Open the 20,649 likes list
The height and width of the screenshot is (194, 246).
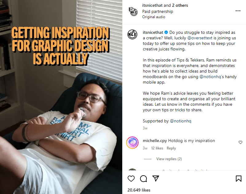(139, 190)
